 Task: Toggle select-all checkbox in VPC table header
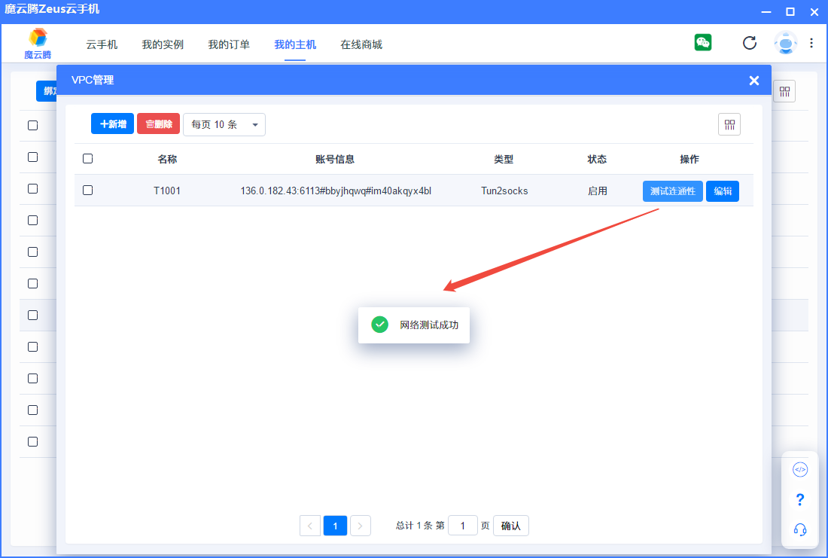(x=87, y=159)
